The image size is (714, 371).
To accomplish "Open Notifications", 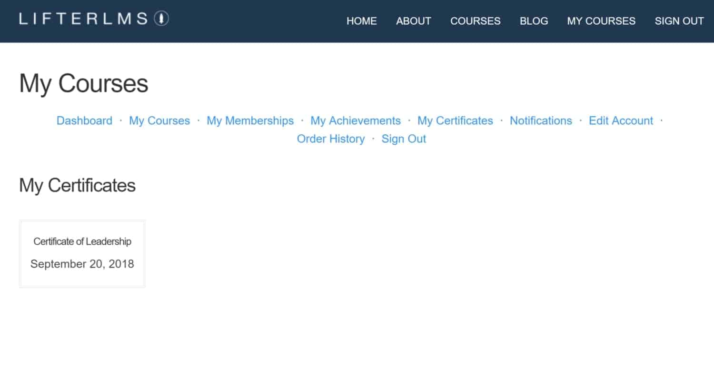I will click(541, 121).
